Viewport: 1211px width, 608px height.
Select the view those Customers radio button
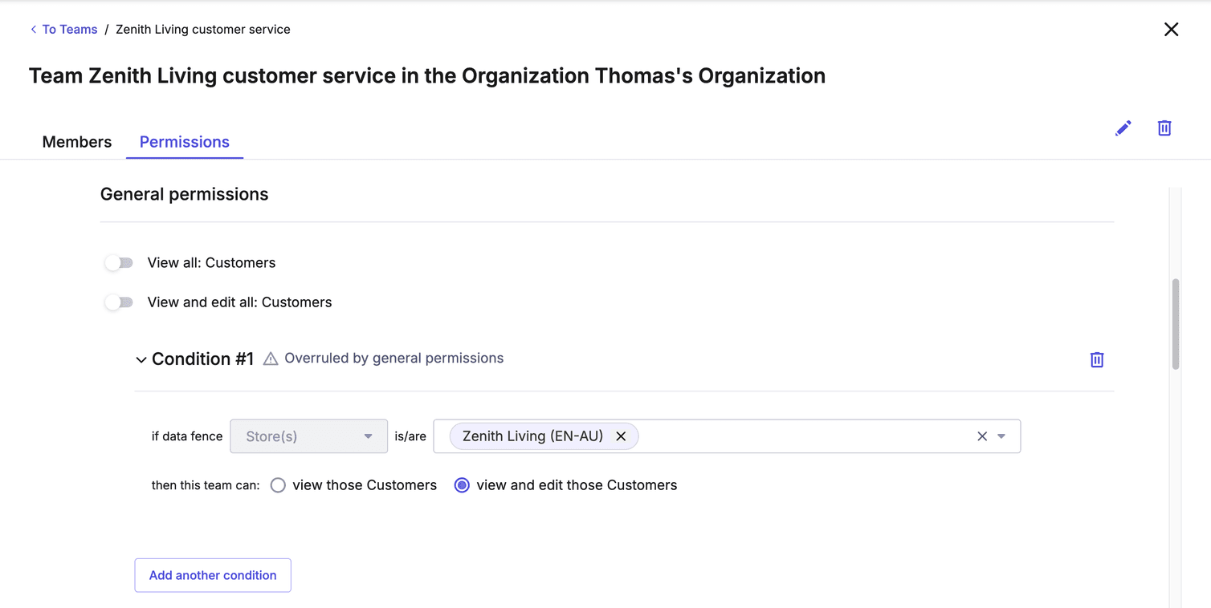[x=278, y=485]
